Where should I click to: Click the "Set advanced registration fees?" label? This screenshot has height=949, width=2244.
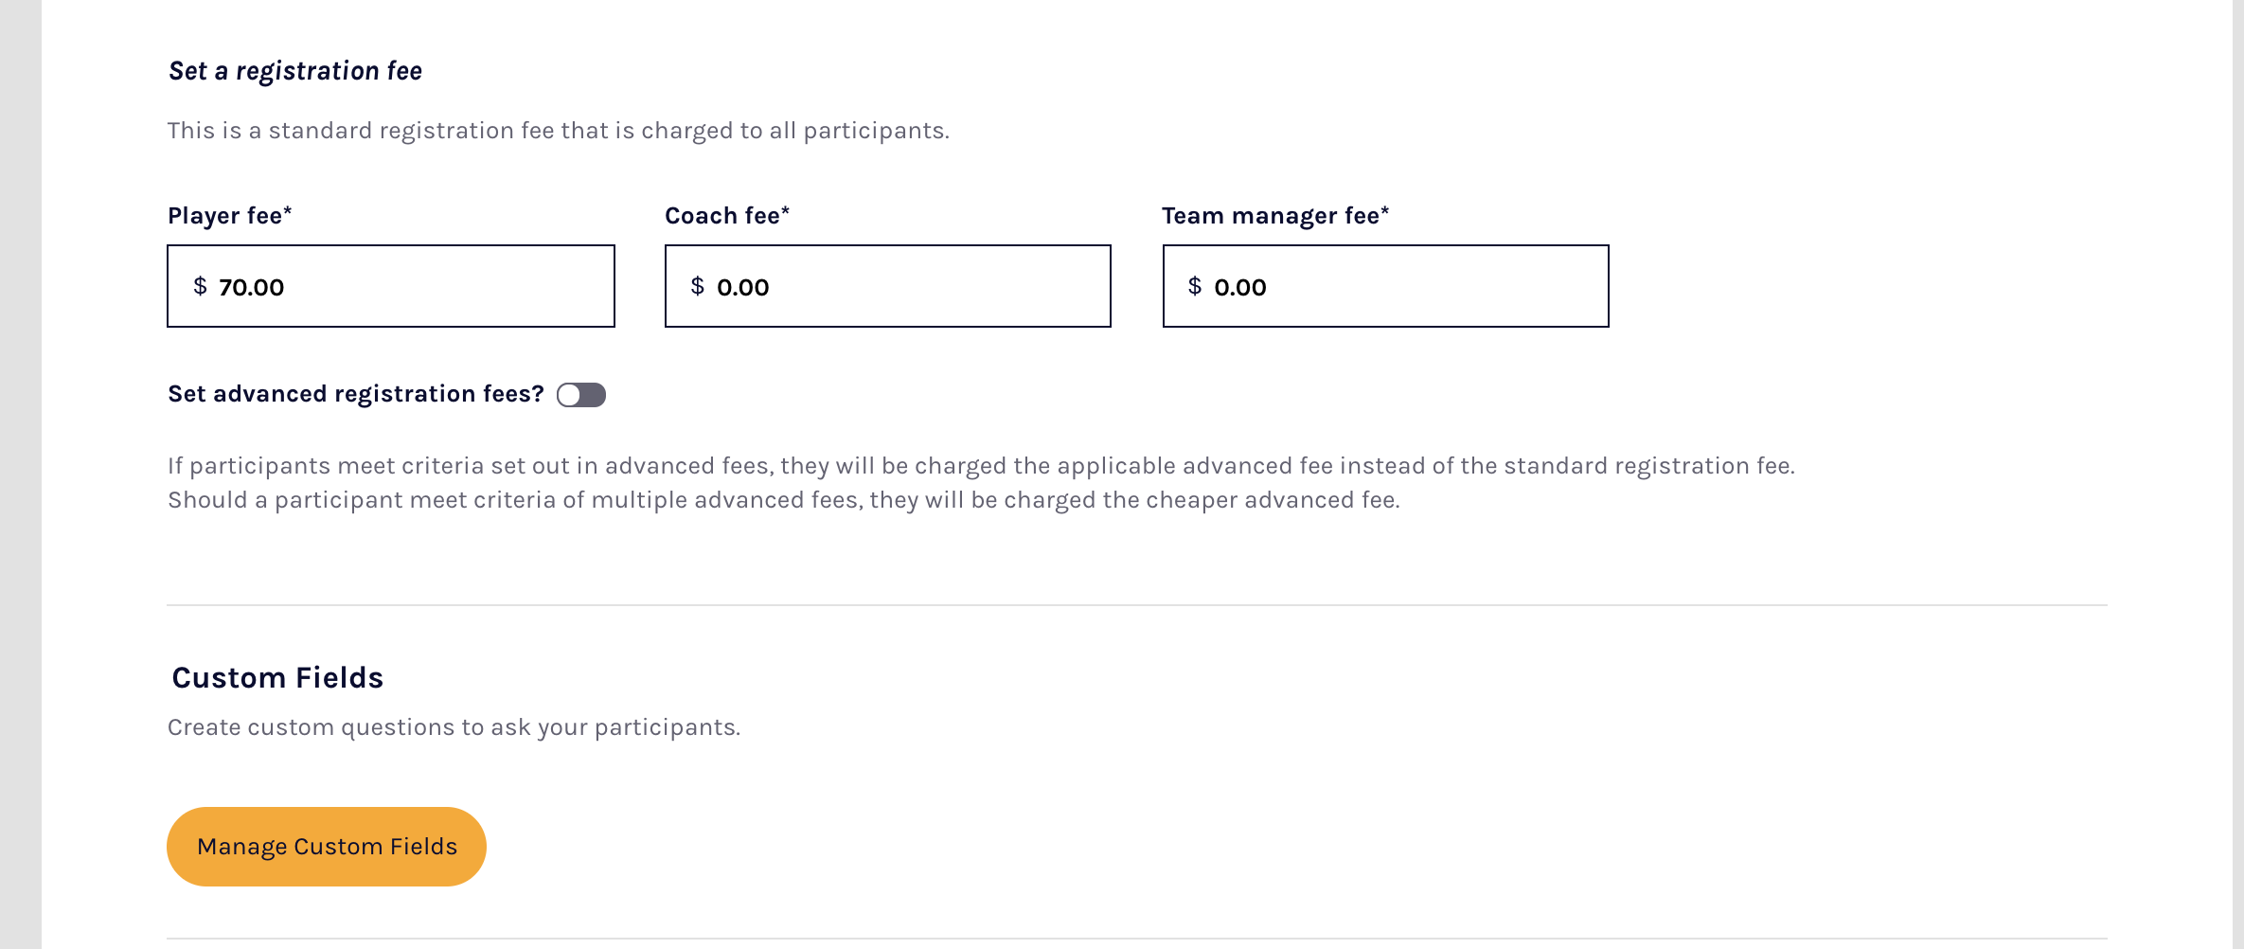coord(356,394)
